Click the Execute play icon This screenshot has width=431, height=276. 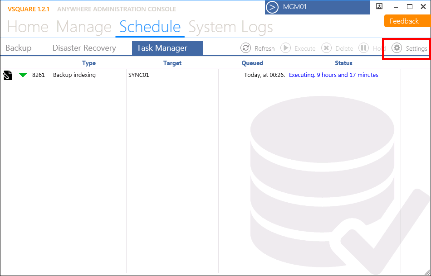[x=285, y=48]
